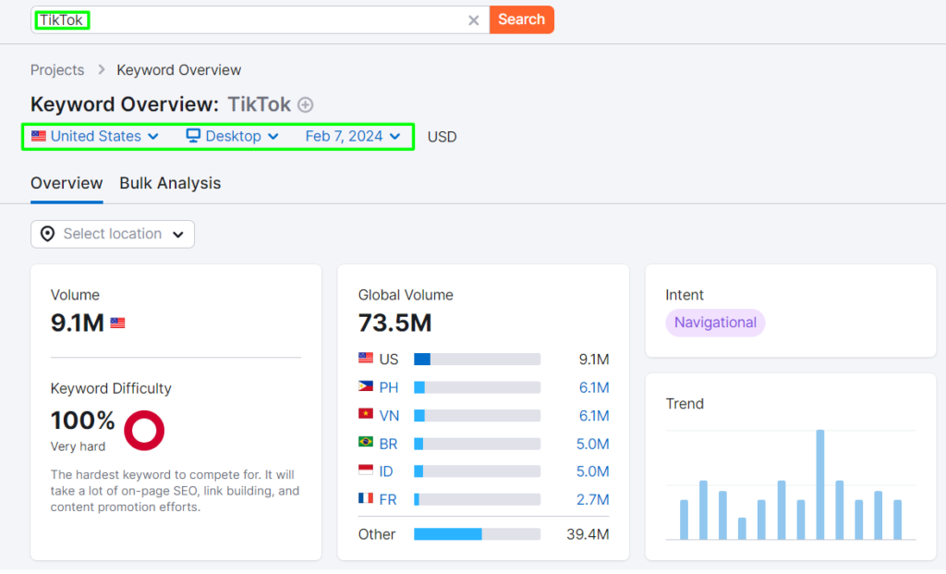Screen dimensions: 946x574
Task: Click the US volume progress bar
Action: 478,360
